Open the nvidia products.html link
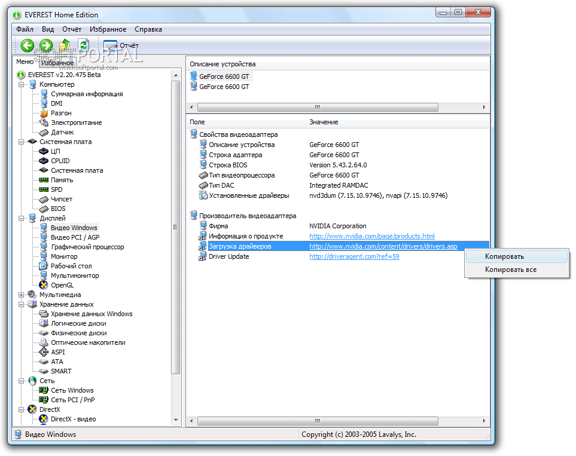This screenshot has height=456, width=576. [372, 236]
